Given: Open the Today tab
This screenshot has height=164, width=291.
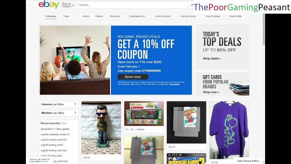Looking at the screenshot, I should (x=66, y=16).
